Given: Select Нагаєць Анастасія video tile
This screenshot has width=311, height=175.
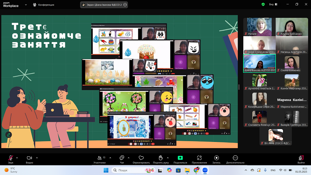Looking at the screenshot, I should (292, 45).
